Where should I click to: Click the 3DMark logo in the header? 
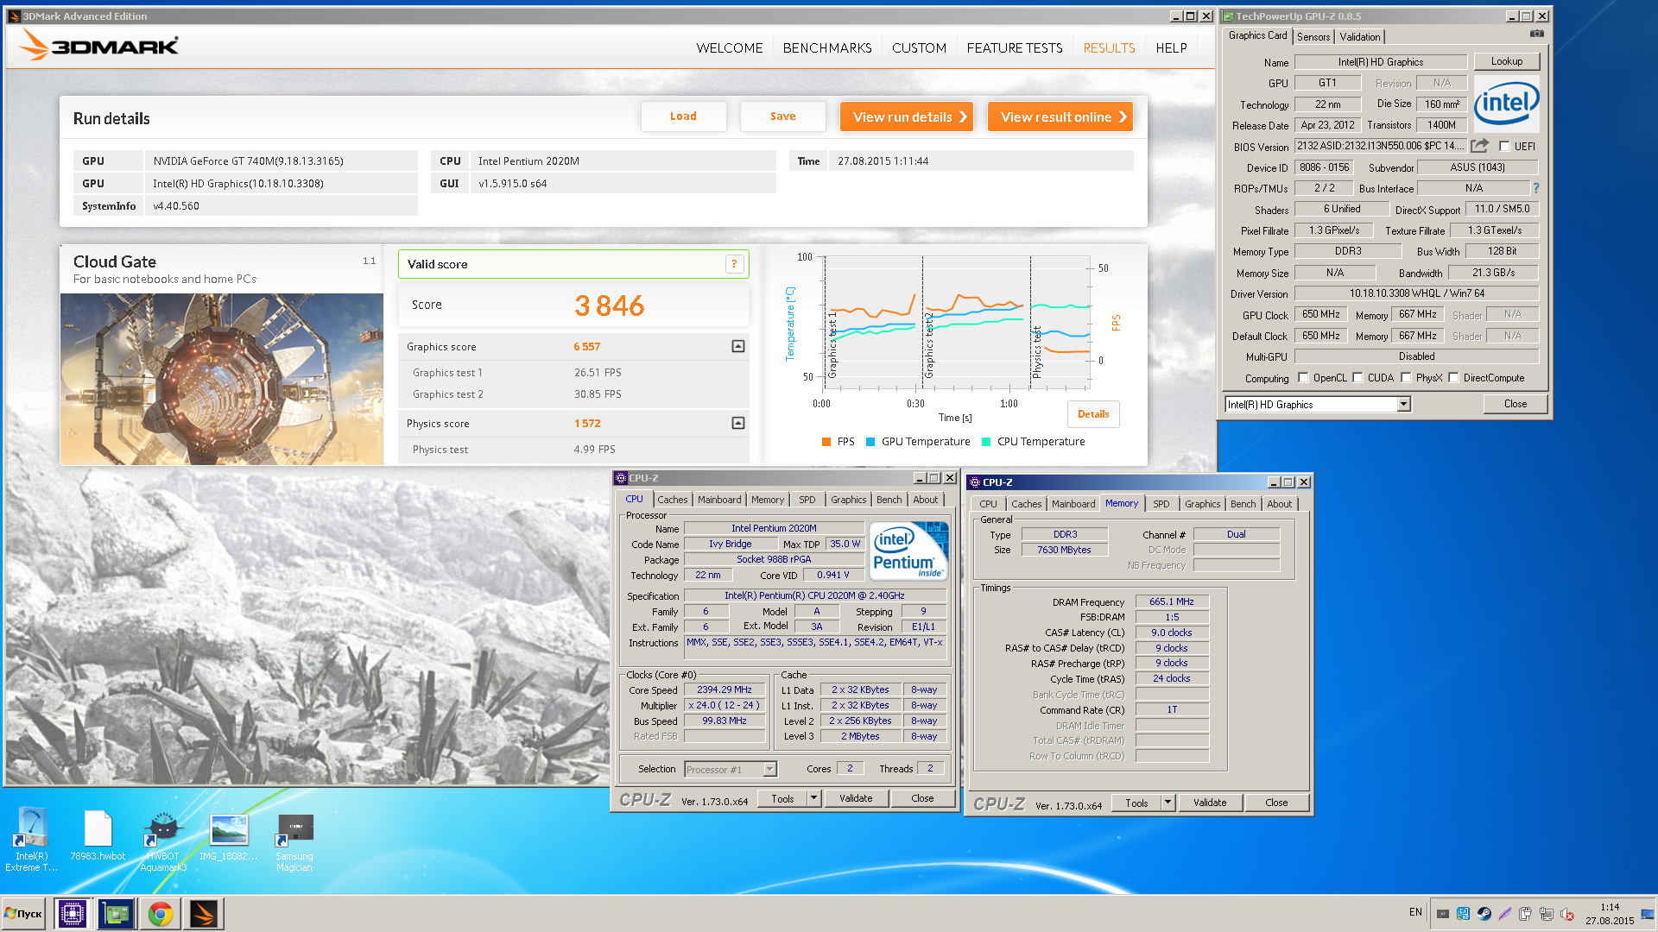(x=99, y=45)
